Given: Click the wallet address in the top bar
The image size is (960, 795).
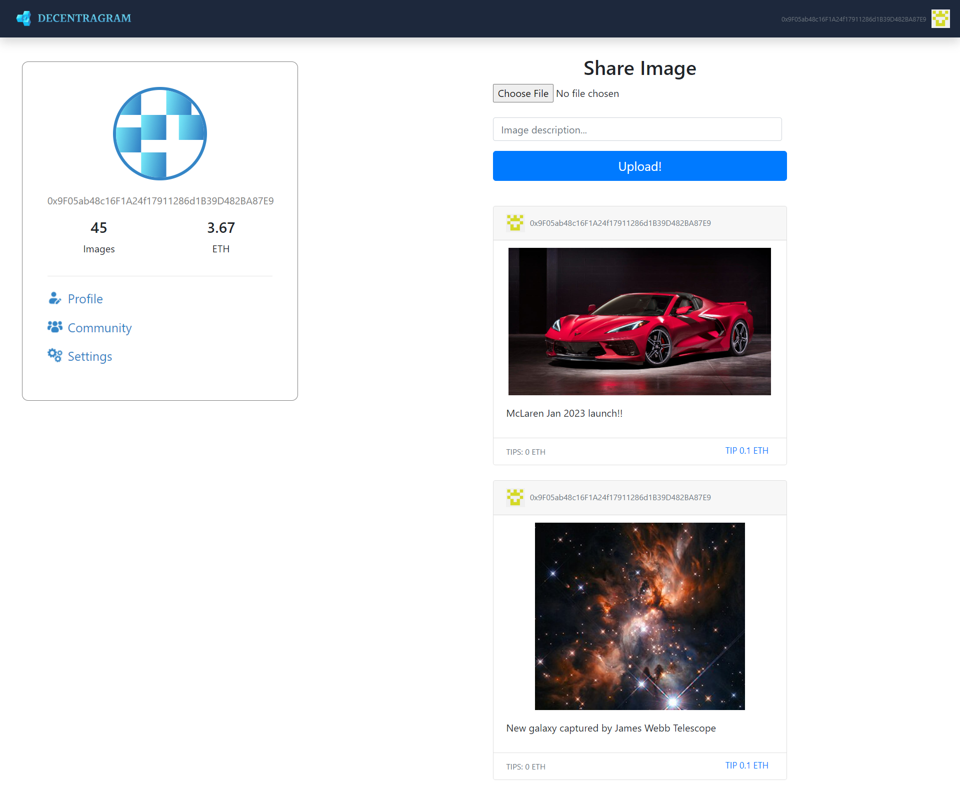Looking at the screenshot, I should click(852, 18).
